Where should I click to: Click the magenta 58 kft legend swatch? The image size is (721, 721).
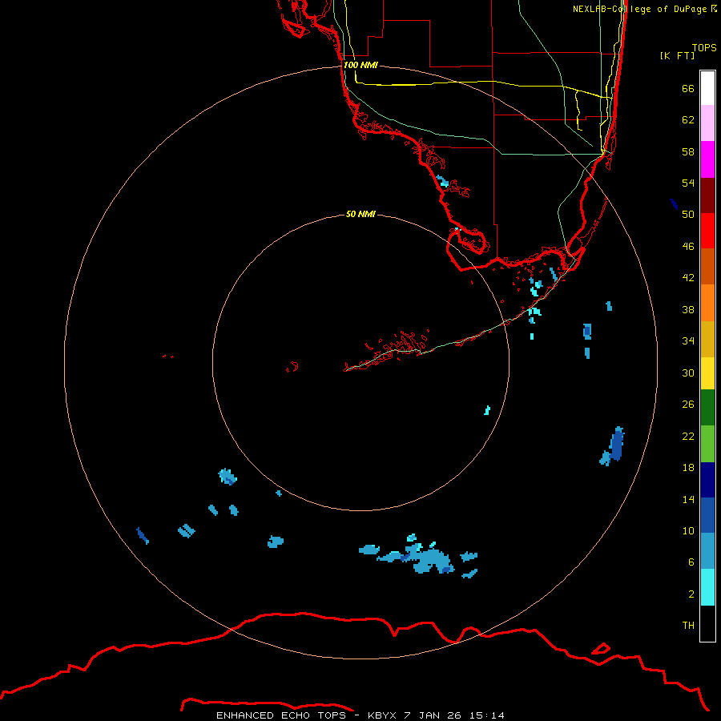(707, 159)
